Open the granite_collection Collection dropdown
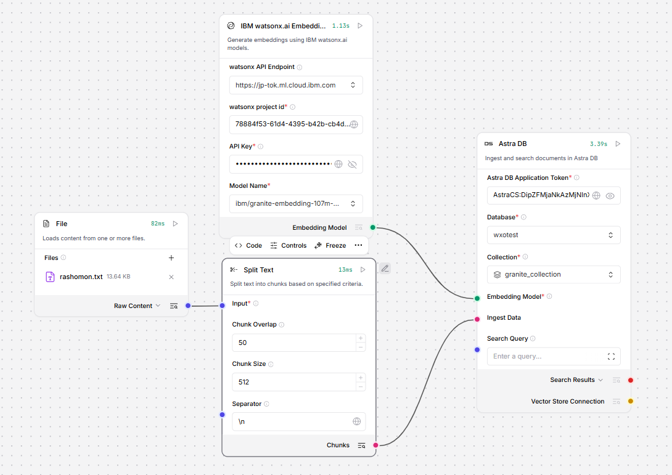The height and width of the screenshot is (475, 672). pos(554,275)
